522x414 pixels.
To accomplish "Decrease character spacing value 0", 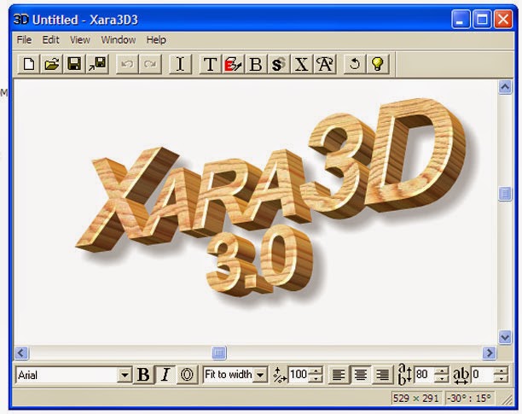I will click(501, 379).
